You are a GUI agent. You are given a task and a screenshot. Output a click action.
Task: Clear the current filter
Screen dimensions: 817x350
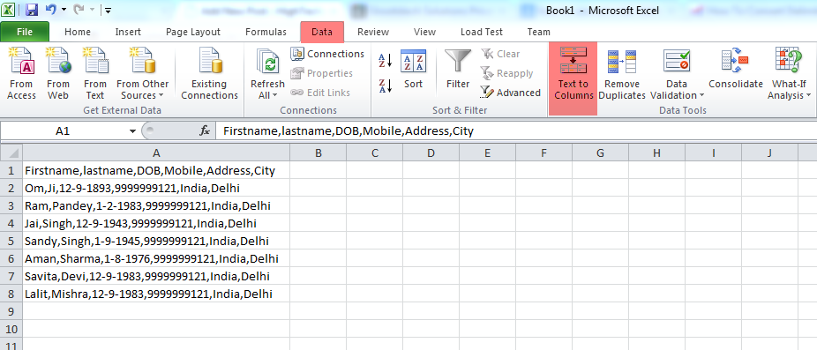(500, 54)
